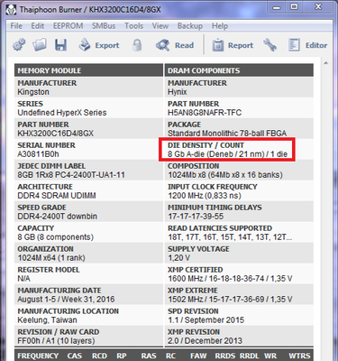Open the Edit menu
This screenshot has width=338, height=361.
click(38, 26)
